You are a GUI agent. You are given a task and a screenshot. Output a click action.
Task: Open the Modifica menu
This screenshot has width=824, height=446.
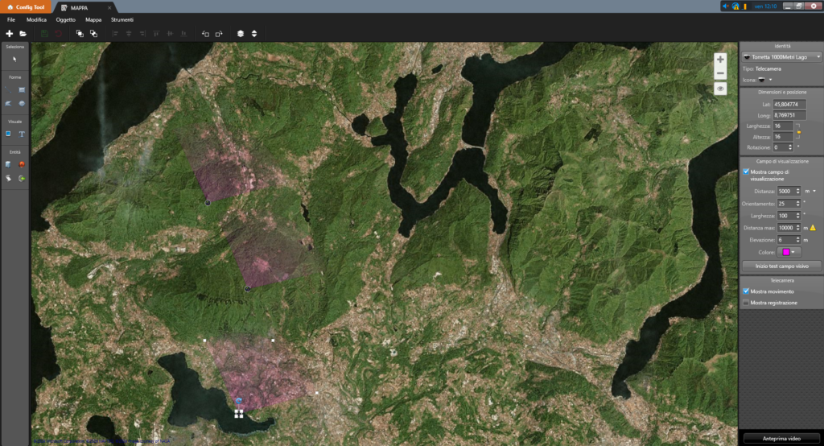(x=36, y=20)
